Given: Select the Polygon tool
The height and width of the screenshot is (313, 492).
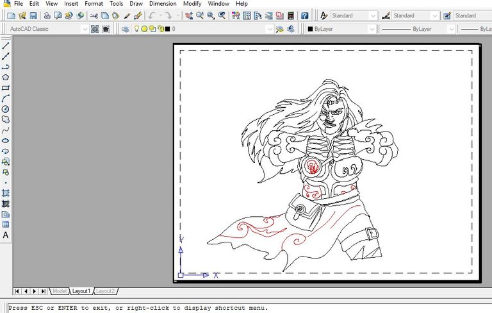Looking at the screenshot, I should click(6, 78).
